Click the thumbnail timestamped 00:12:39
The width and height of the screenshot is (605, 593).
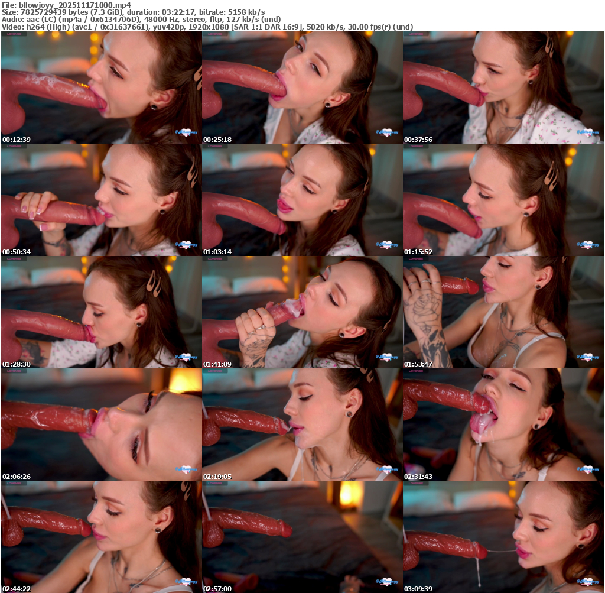coord(101,87)
